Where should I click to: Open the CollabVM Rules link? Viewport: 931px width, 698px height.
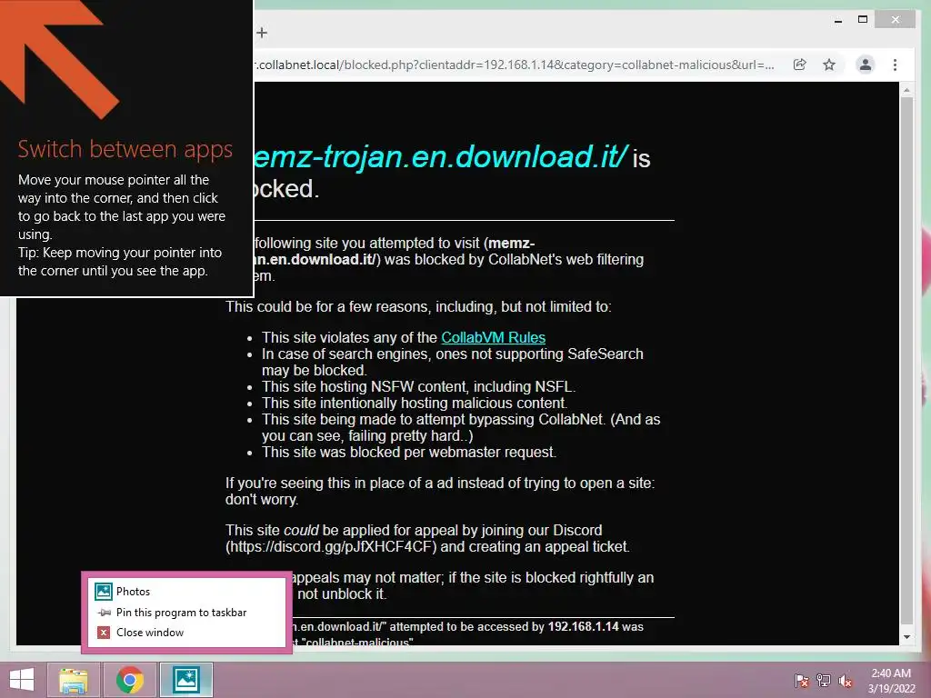(x=493, y=337)
